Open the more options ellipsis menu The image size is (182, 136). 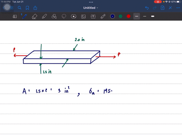(x=178, y=8)
